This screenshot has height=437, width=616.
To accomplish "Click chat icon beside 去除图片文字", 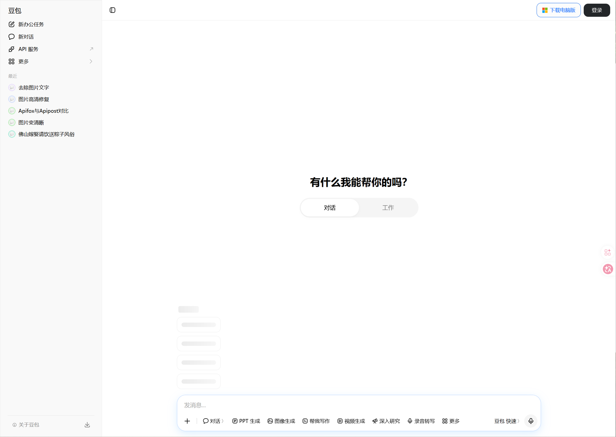I will [12, 88].
